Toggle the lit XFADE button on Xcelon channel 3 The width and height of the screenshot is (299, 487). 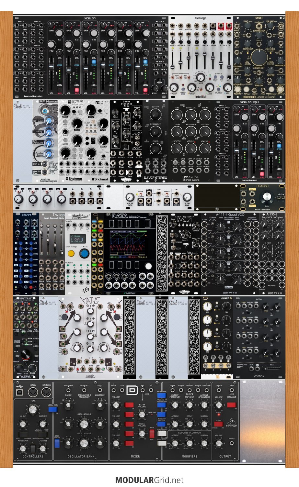[94, 61]
